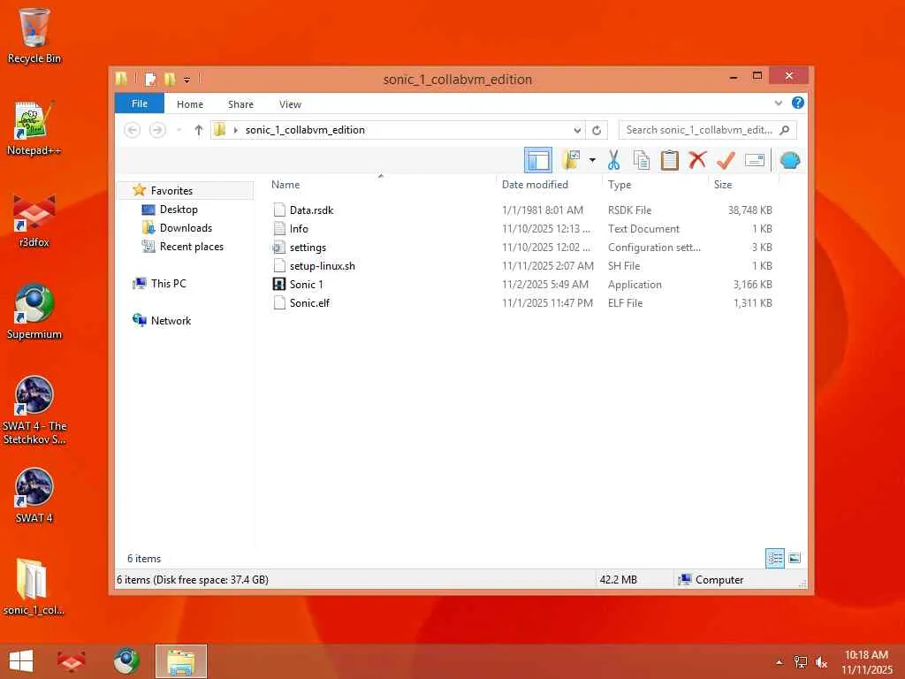Screen dimensions: 905x679
Task: Toggle the navigation pane toolbar icon
Action: pyautogui.click(x=538, y=160)
